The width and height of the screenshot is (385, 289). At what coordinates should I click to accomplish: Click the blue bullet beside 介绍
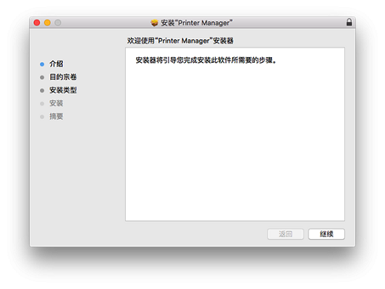point(42,64)
